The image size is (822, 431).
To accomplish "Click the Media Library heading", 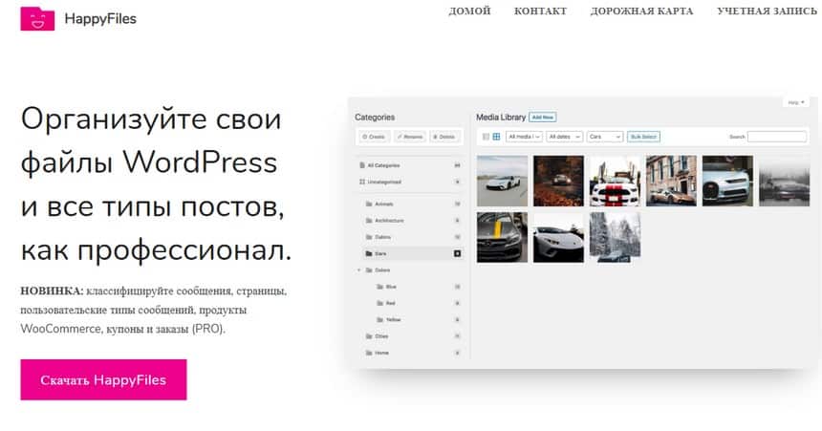I will (x=501, y=118).
